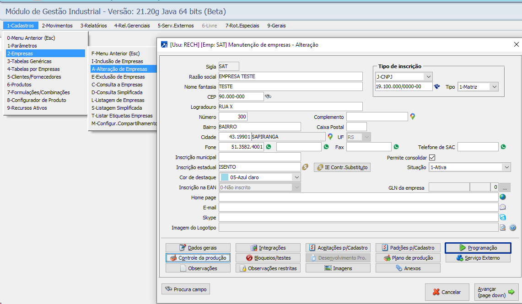Click the CEP lookup binoculars icon

tap(268, 96)
